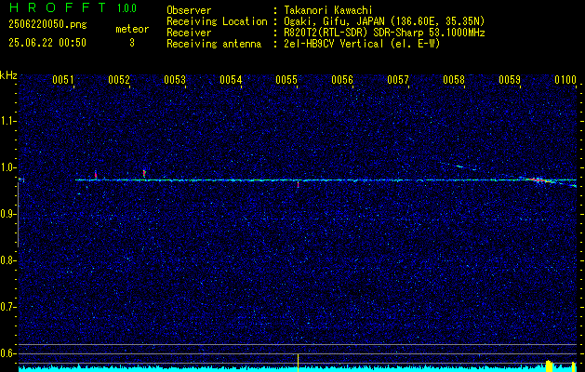Click the red meteor echo after 0052
Screen dimensions: 585x372
click(144, 174)
